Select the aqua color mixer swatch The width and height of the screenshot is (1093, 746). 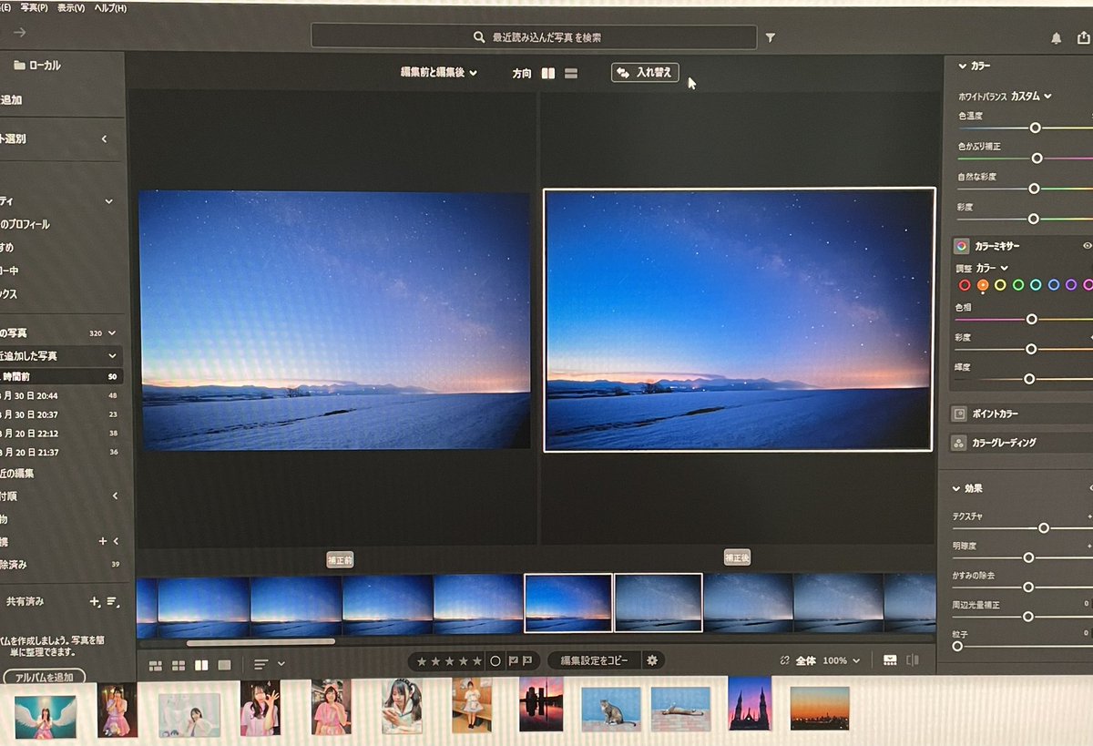click(1036, 285)
